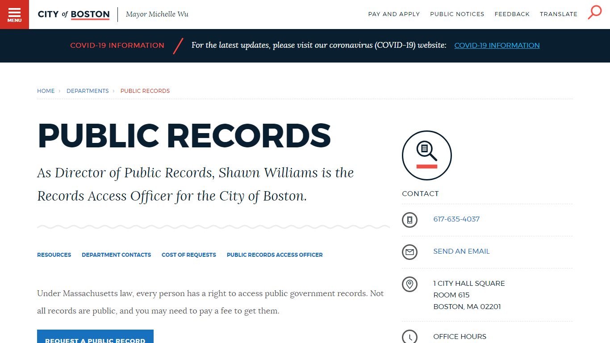The height and width of the screenshot is (343, 610).
Task: Click the Mayor Michelle Wu text
Action: click(157, 14)
